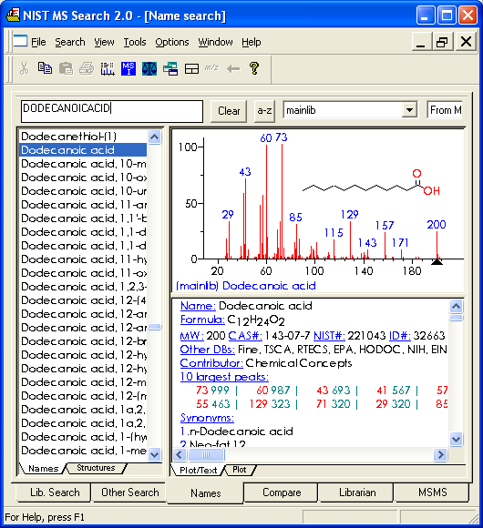
Task: Switch to the Librarian tab
Action: [357, 492]
